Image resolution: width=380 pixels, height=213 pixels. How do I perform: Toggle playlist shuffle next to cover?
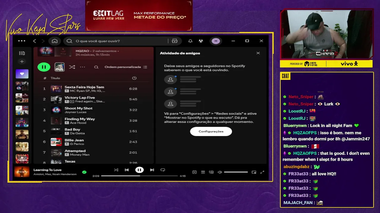(72, 67)
